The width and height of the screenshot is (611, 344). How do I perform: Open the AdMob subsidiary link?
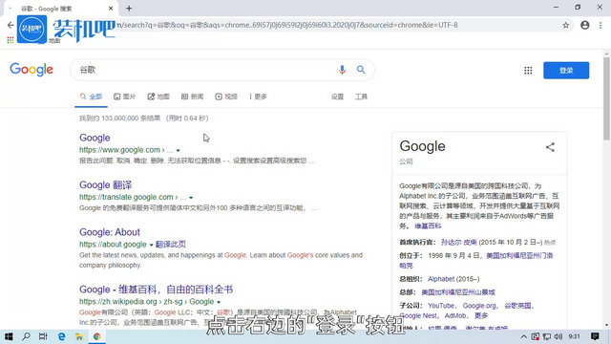(x=455, y=316)
